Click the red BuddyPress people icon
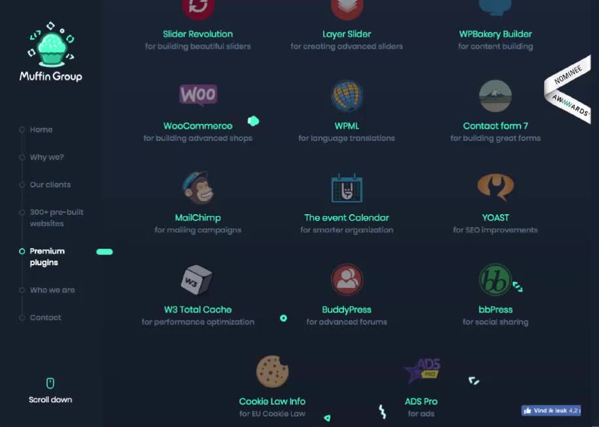This screenshot has height=427, width=599. [347, 280]
